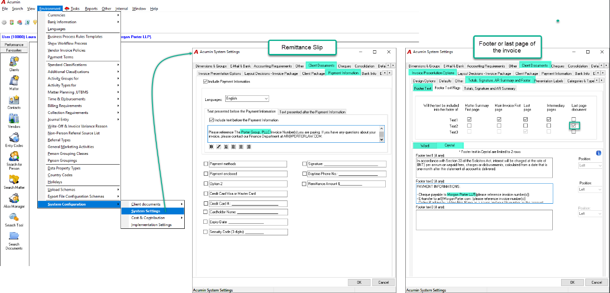Launch the Search Matter tool

pyautogui.click(x=14, y=180)
